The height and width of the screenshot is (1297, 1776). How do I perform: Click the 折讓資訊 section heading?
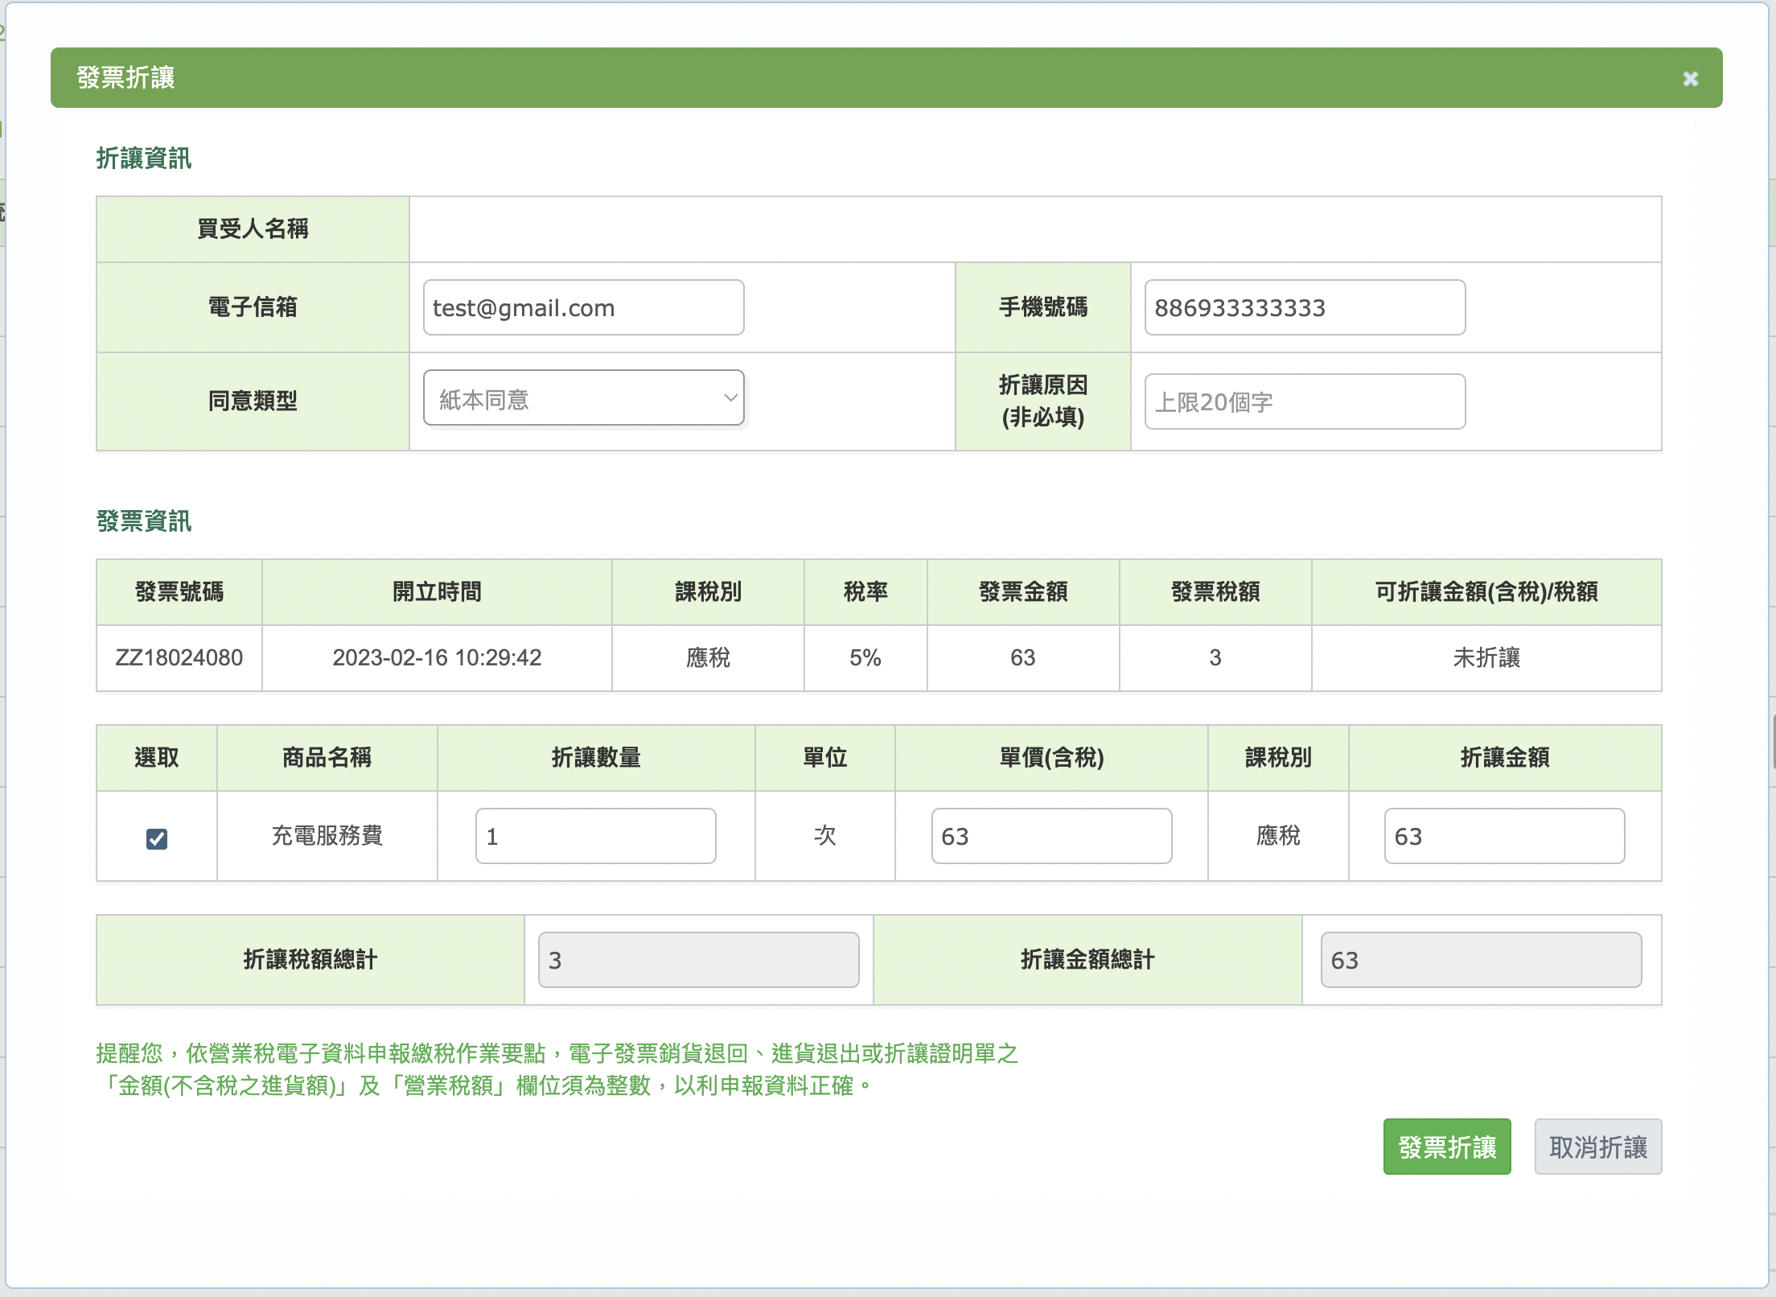click(x=144, y=159)
